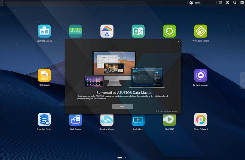245x160 pixels.
Task: Open the App Central rainbow icon
Action: click(107, 31)
